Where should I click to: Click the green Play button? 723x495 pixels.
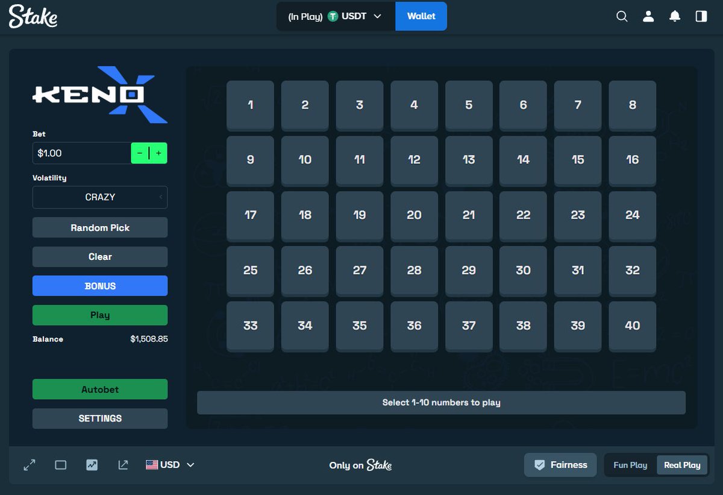(x=100, y=315)
